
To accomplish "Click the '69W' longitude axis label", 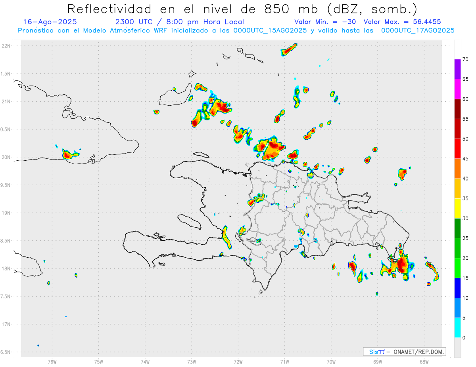I will pyautogui.click(x=378, y=362).
